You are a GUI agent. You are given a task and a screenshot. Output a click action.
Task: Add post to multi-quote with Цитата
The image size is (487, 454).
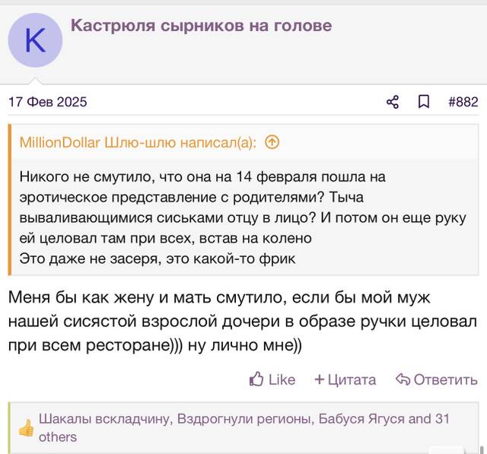345,379
